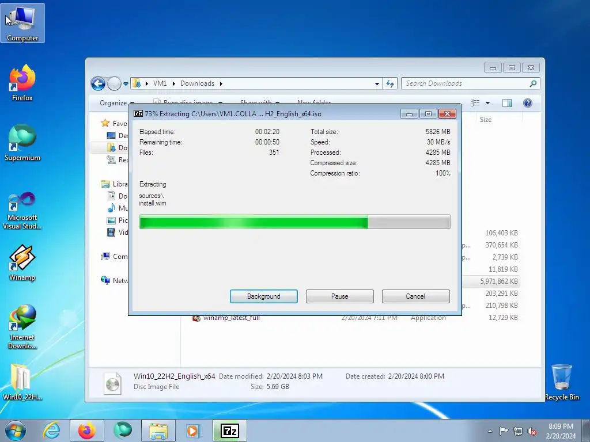The image size is (590, 442).
Task: Select Network in the navigation pane
Action: point(115,280)
